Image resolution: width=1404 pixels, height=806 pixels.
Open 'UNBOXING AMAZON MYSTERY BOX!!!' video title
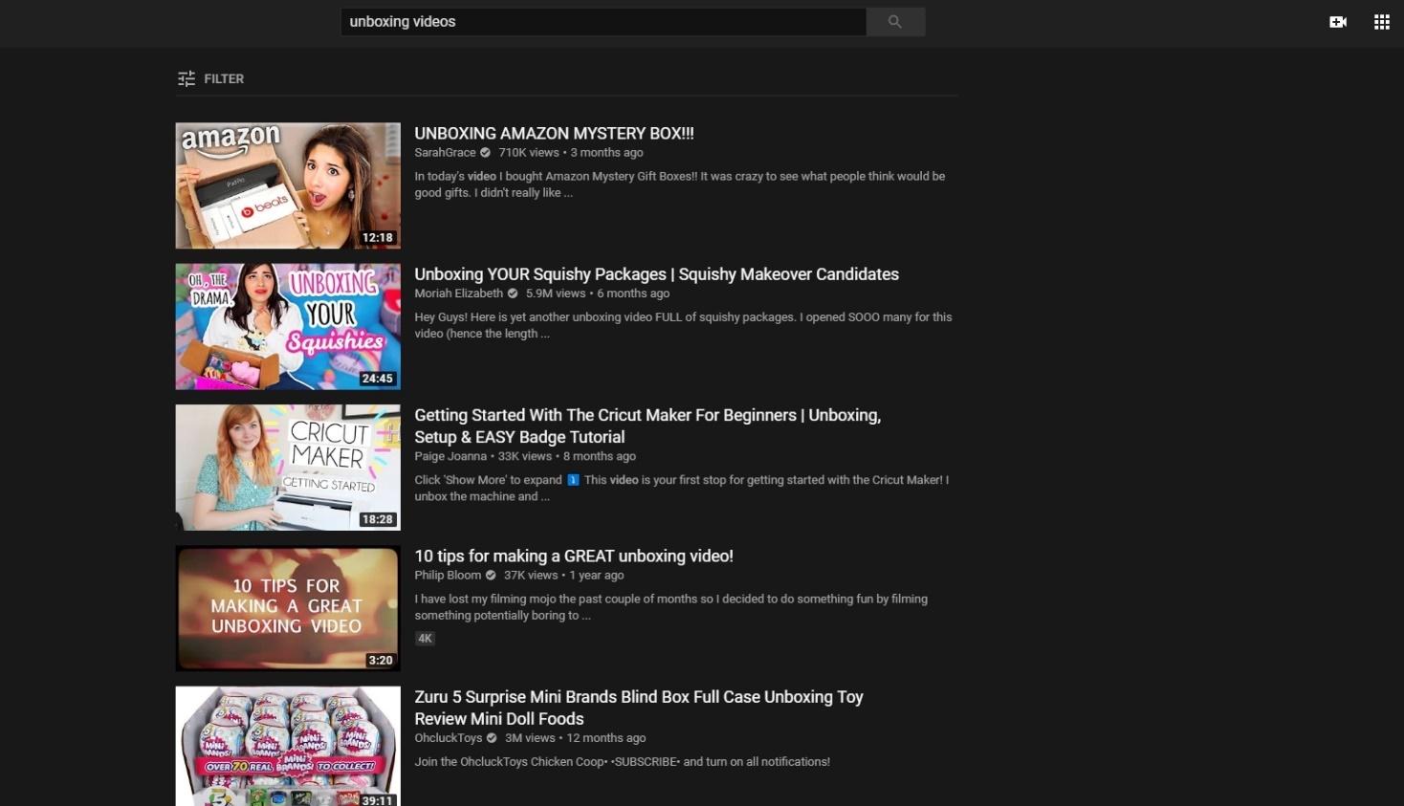tap(554, 133)
